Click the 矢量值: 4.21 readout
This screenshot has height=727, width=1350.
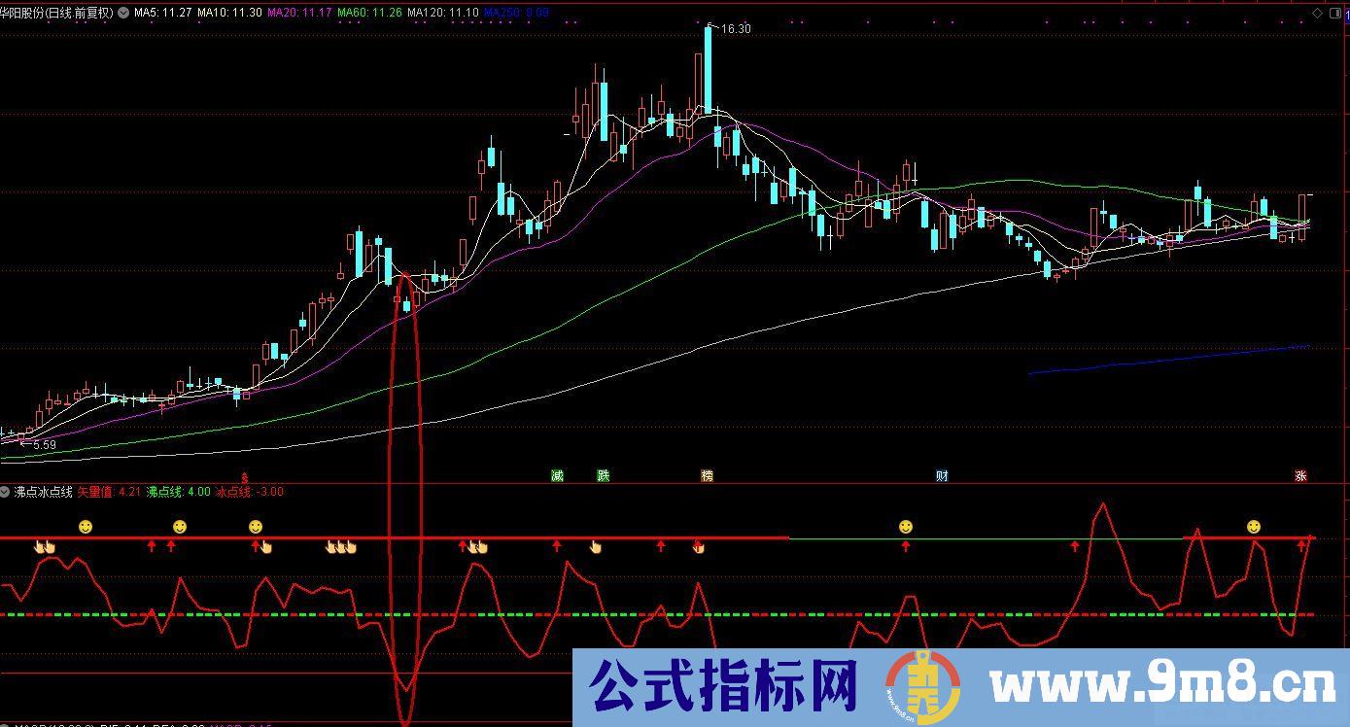coord(110,492)
